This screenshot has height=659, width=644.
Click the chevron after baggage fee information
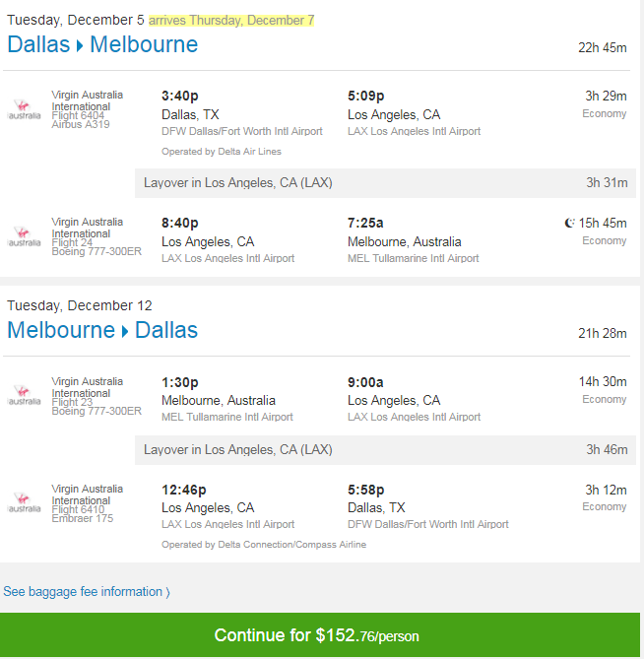(167, 593)
